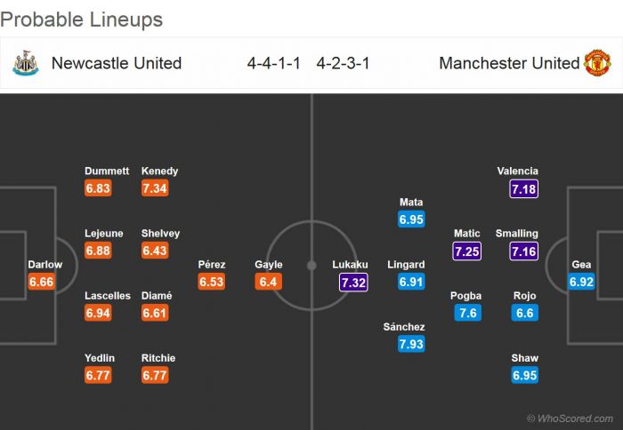Image resolution: width=623 pixels, height=430 pixels.
Task: Click the Probable Lineups heading
Action: tap(81, 19)
